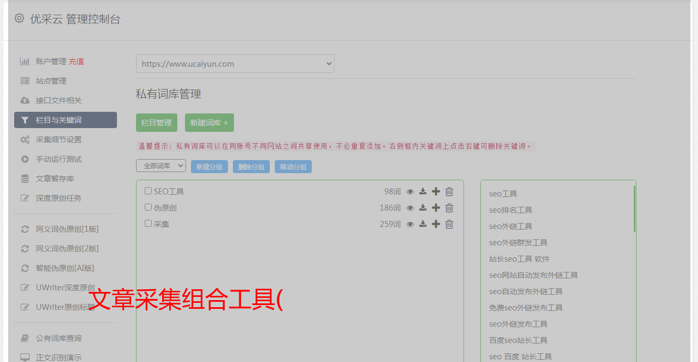Expand the 全部词库 group dropdown

[161, 166]
